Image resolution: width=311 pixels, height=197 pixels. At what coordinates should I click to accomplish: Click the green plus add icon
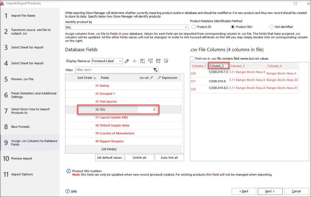[135, 61]
